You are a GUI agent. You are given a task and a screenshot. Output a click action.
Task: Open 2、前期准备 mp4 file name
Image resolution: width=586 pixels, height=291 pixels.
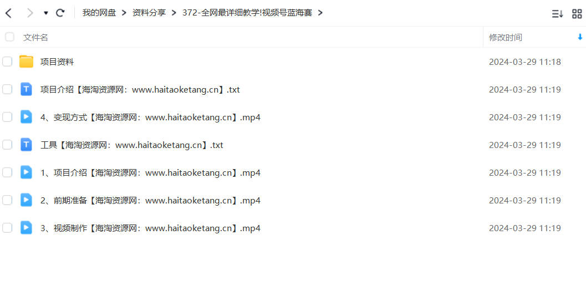click(x=150, y=200)
